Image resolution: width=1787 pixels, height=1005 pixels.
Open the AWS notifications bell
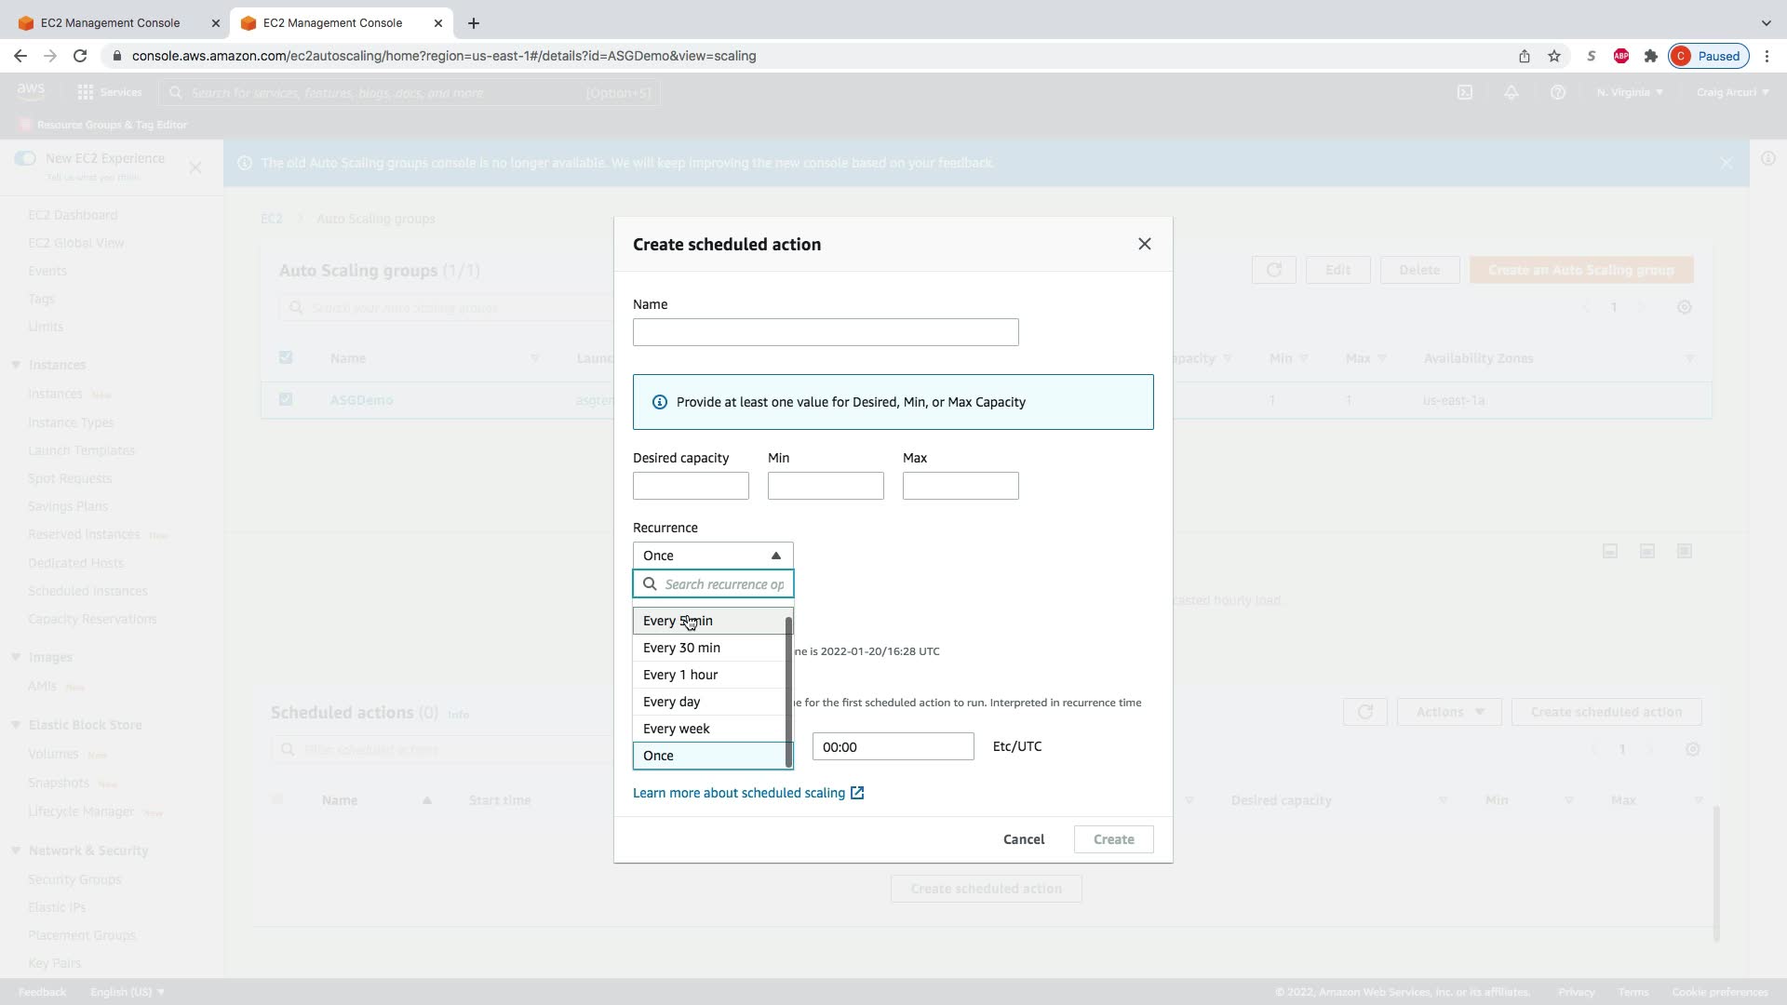click(1512, 92)
